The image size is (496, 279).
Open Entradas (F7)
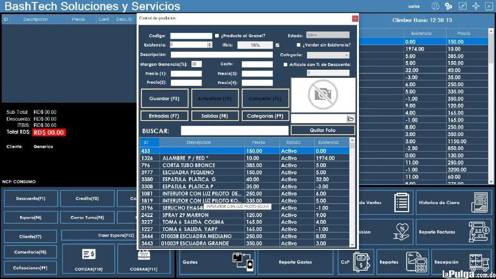[x=164, y=116]
